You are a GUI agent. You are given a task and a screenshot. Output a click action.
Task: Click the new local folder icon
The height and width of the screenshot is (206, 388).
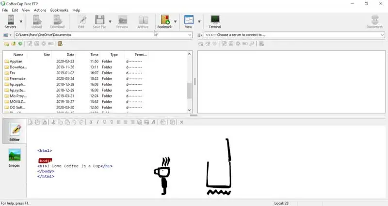[7, 44]
